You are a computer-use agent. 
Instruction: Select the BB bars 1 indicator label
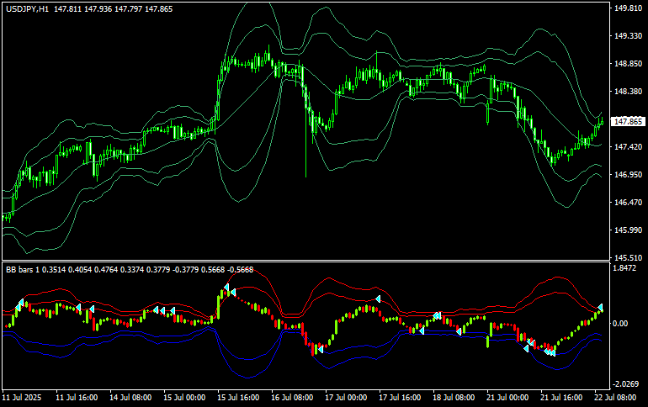(x=23, y=270)
